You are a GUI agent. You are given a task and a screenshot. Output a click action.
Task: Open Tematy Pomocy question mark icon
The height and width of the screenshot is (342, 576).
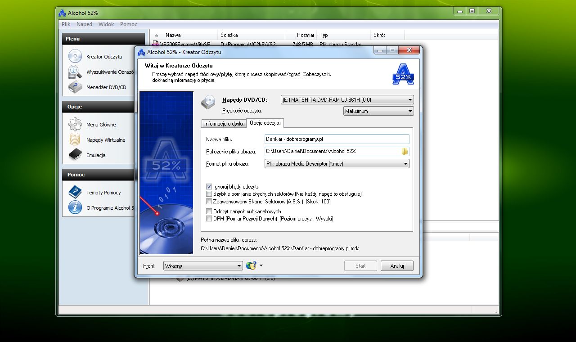point(75,192)
